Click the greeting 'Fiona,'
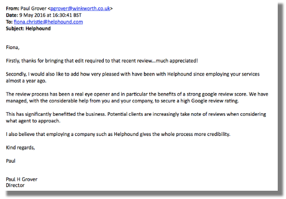The width and height of the screenshot is (286, 199). 12,48
